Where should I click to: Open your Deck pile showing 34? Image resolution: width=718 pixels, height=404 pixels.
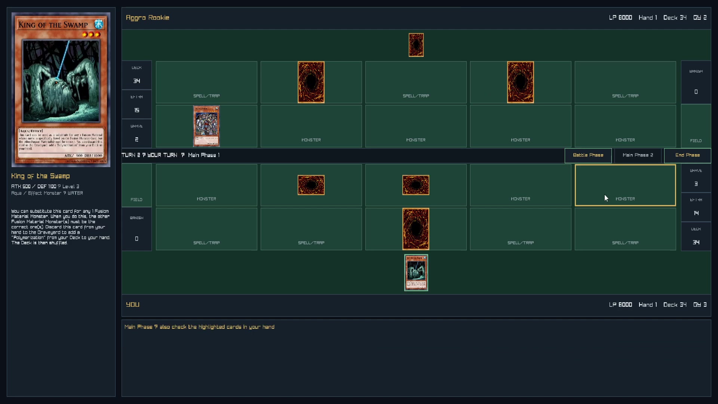[x=696, y=236]
